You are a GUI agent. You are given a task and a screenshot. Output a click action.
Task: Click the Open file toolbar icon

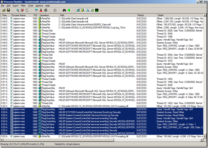point(4,10)
